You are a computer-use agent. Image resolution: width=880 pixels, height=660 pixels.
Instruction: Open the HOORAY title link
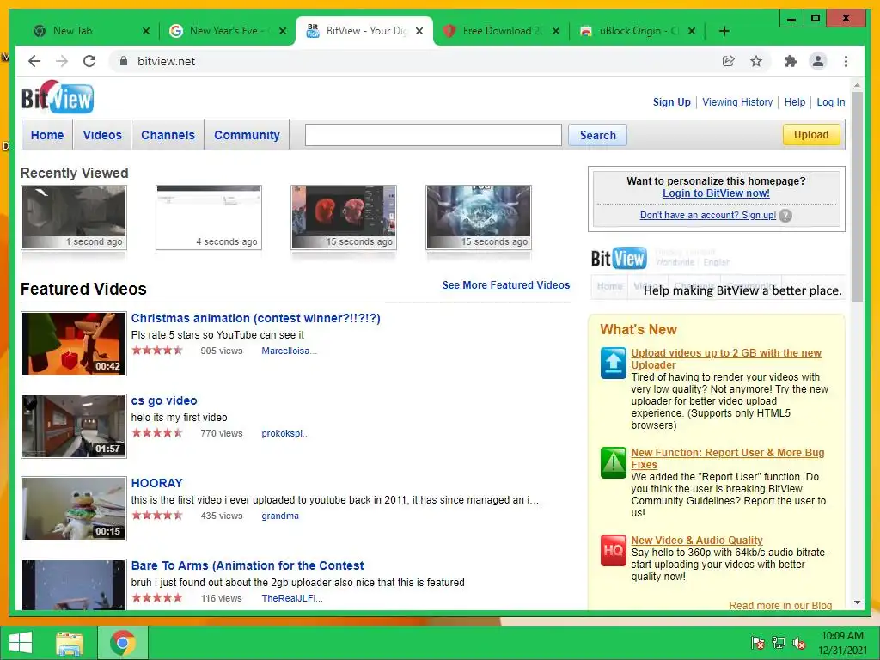156,483
